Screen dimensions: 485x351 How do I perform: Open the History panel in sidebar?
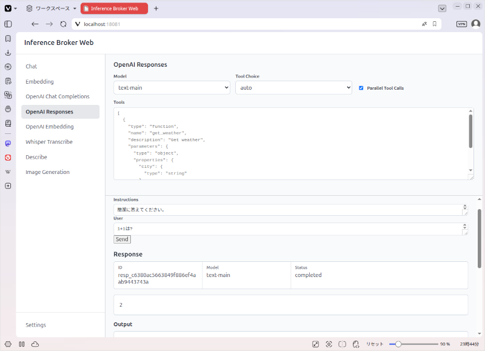[x=8, y=67]
